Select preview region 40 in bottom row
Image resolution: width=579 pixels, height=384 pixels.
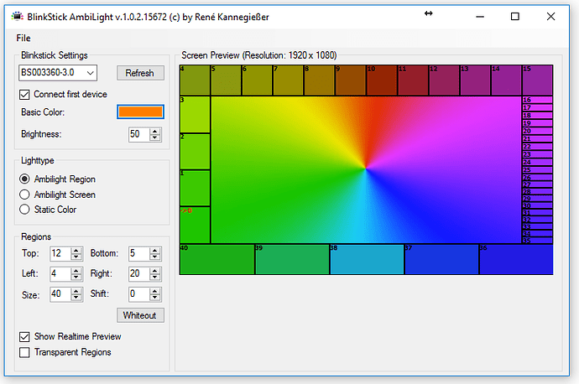pyautogui.click(x=217, y=259)
